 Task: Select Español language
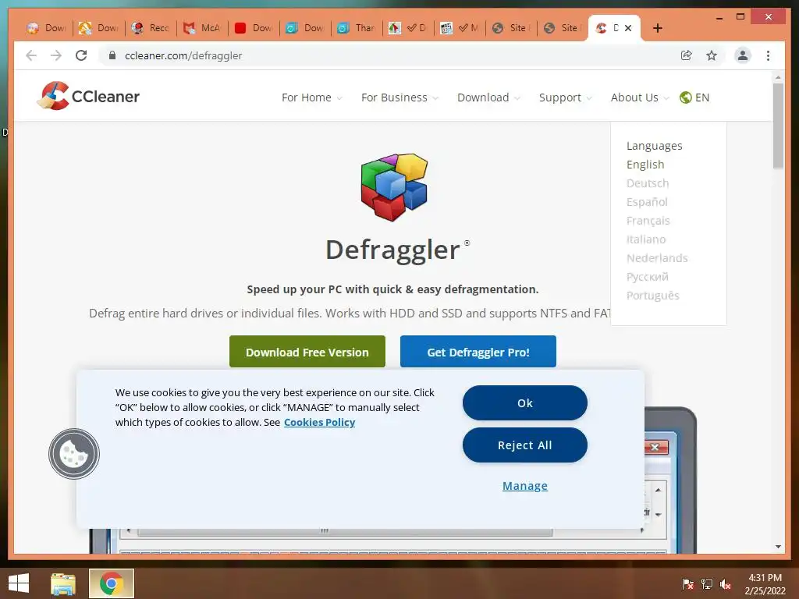(647, 202)
